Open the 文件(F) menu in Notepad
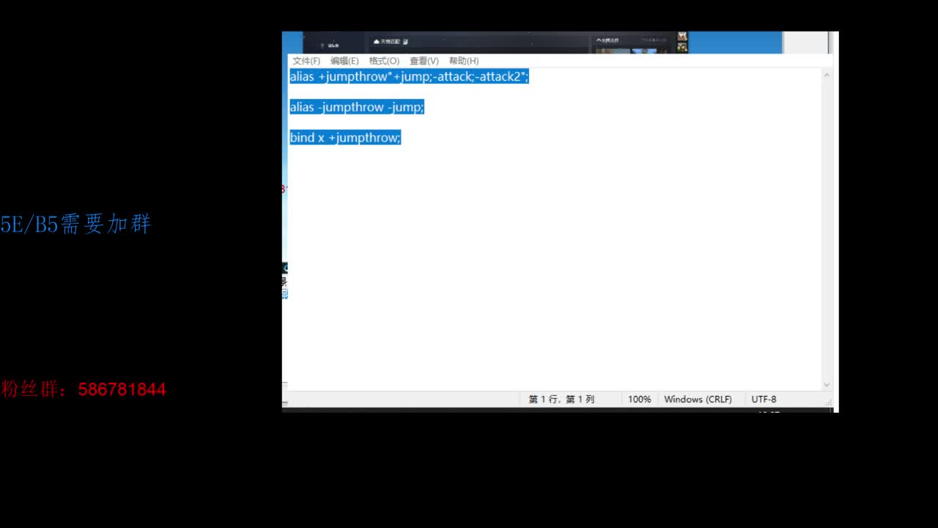This screenshot has height=528, width=938. (306, 61)
